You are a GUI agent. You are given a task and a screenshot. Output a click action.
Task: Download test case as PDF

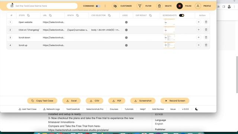click(117, 101)
